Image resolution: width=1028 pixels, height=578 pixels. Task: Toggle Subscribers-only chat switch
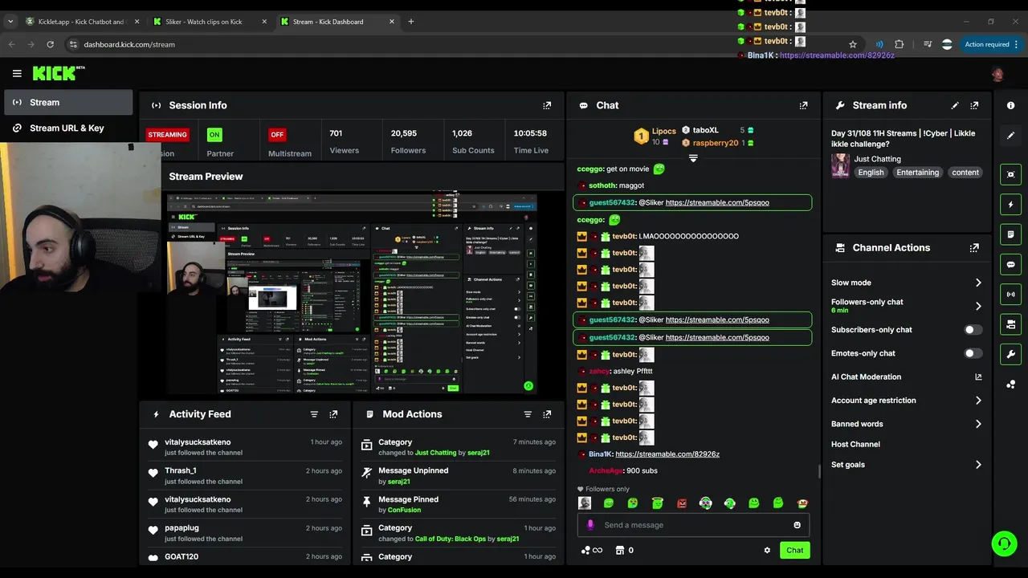tap(973, 330)
